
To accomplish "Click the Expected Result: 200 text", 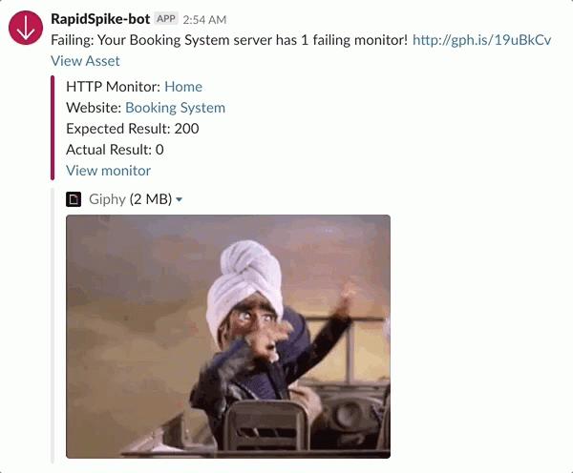I will point(133,129).
